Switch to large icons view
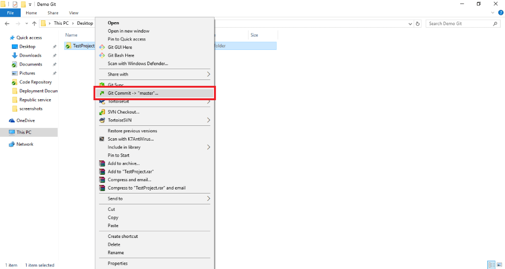Viewport: 505px width, 269px height. coord(499,265)
